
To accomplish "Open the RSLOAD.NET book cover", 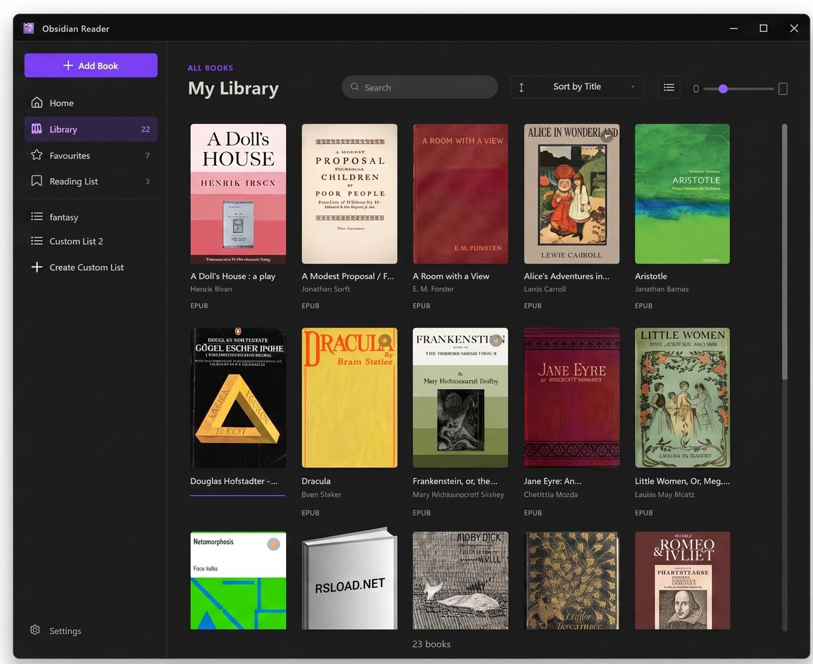I will click(x=349, y=579).
